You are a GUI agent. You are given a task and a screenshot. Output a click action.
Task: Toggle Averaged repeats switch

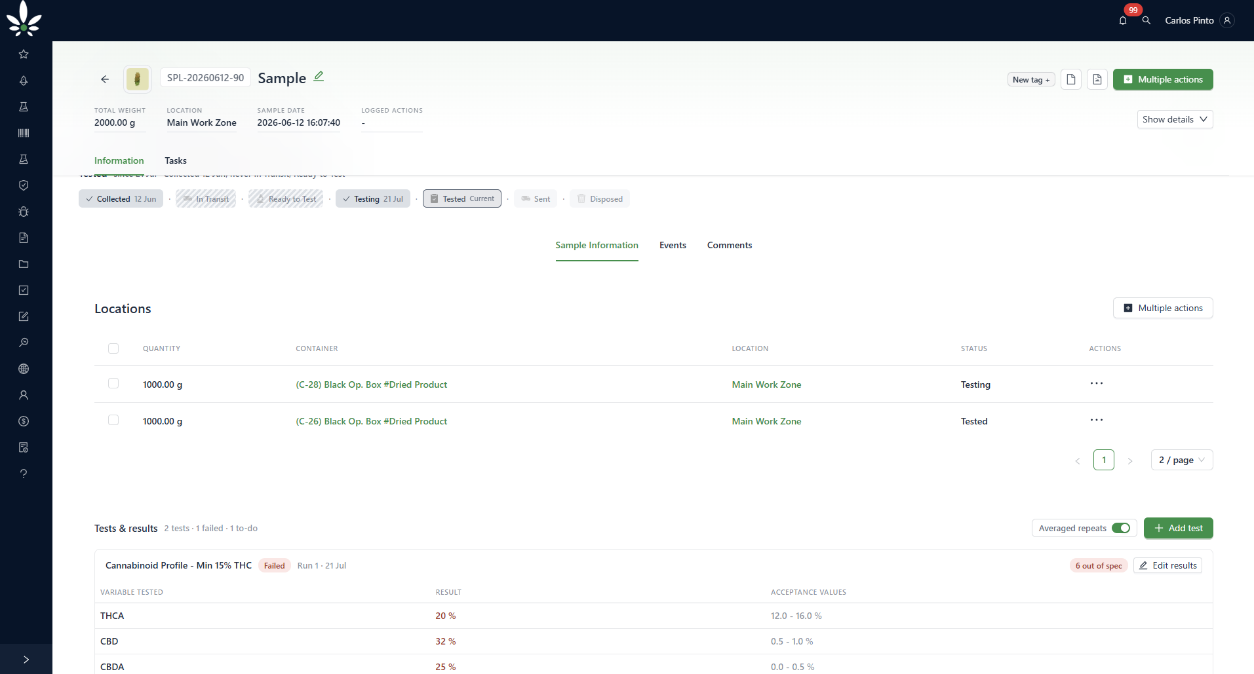point(1121,528)
